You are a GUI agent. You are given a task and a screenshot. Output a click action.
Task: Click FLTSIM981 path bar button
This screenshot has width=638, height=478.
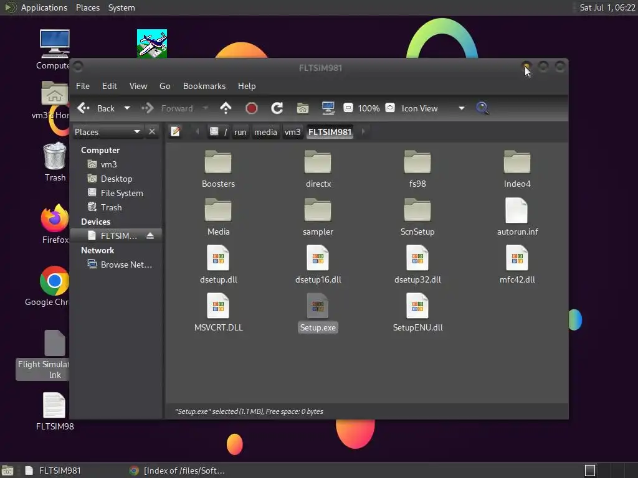(x=330, y=132)
